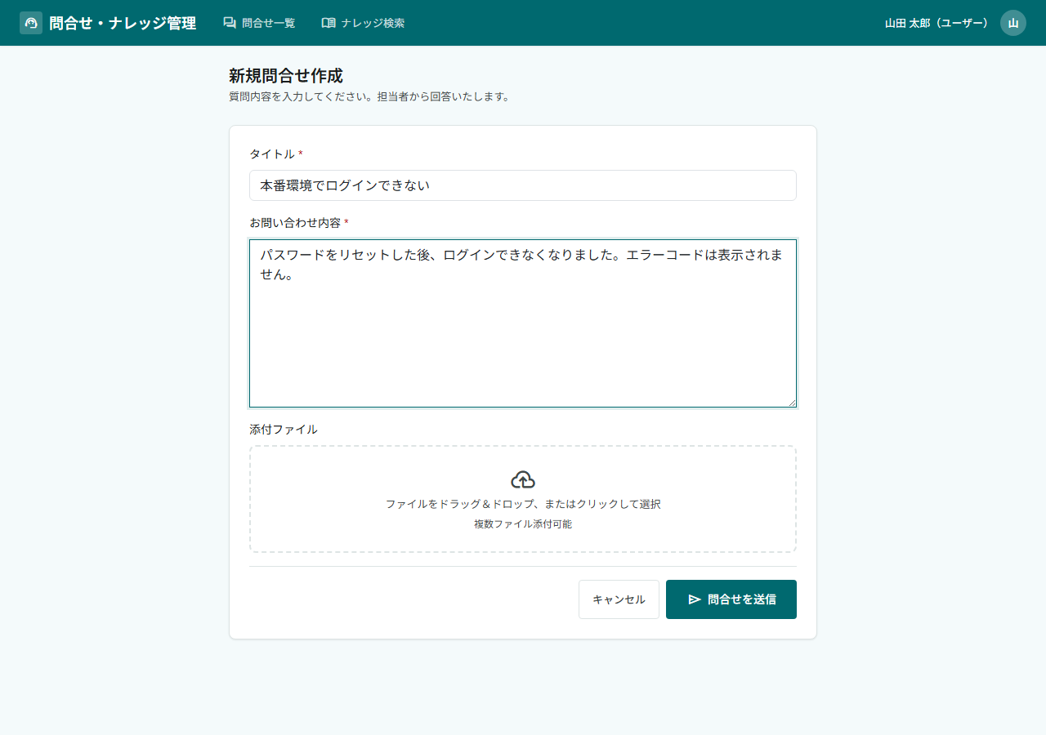Click the book icon beside ナレッジ検索
Screen dimensions: 1046x735
pos(329,23)
